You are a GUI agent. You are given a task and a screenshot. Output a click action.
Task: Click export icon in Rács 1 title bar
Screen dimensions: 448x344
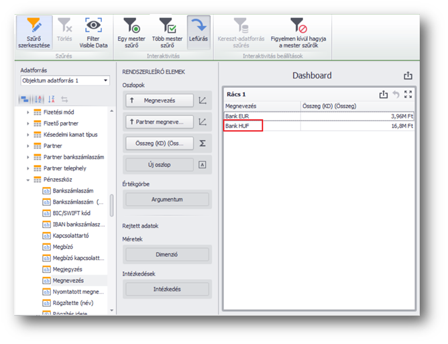pos(383,95)
